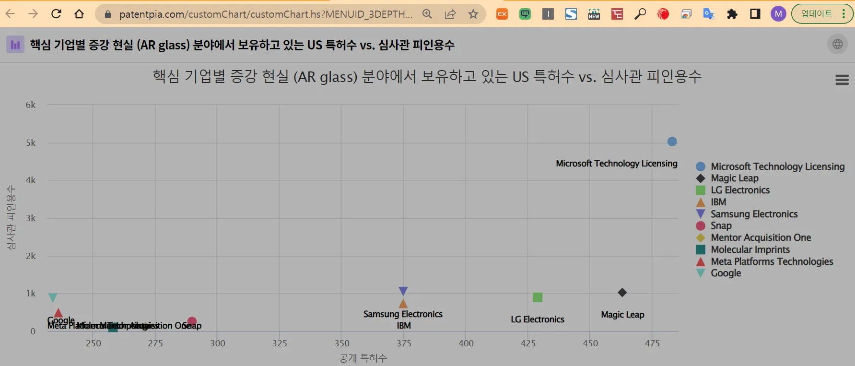The height and width of the screenshot is (366, 855).
Task: Click the 심사관 피인용수 y-axis label
Action: 11,217
